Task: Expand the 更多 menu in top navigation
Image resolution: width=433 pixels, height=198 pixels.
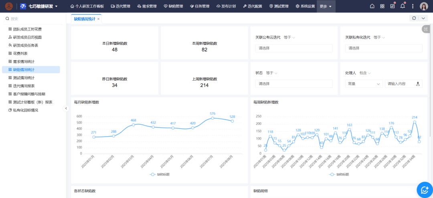Action: pyautogui.click(x=325, y=6)
